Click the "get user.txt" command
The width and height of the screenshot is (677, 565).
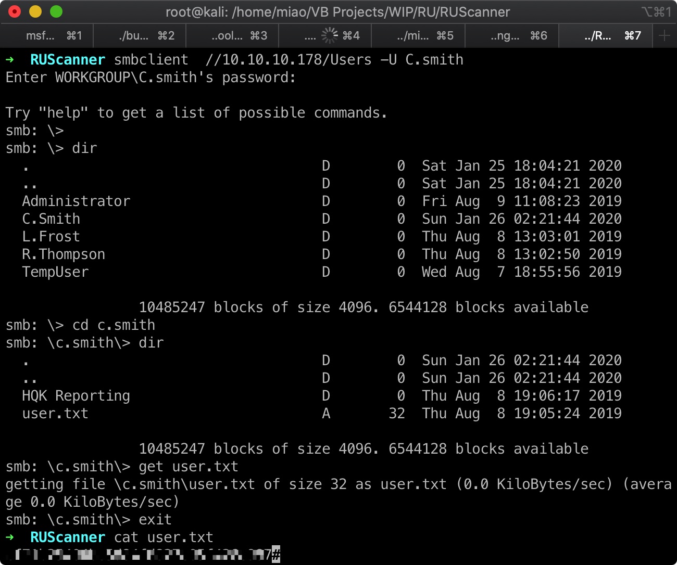click(x=189, y=467)
